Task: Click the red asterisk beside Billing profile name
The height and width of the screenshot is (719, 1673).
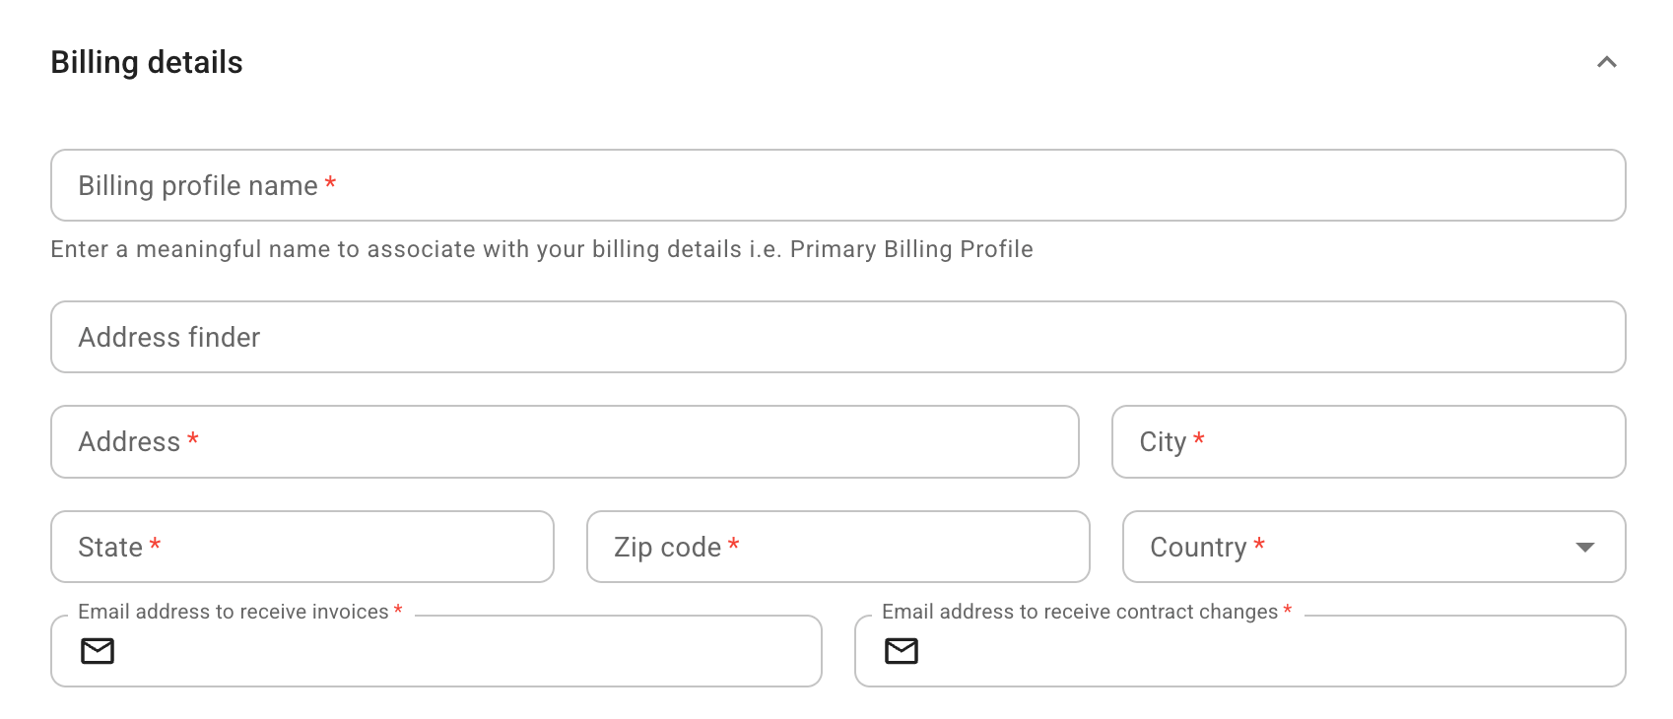Action: click(330, 183)
